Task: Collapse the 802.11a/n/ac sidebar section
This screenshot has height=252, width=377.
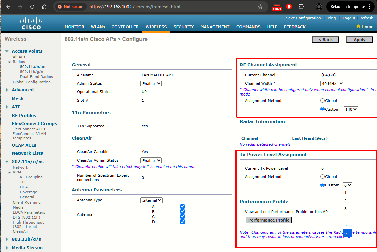Action: 7,162
